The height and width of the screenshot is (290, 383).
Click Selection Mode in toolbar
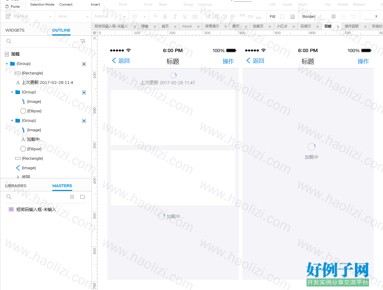click(x=42, y=5)
